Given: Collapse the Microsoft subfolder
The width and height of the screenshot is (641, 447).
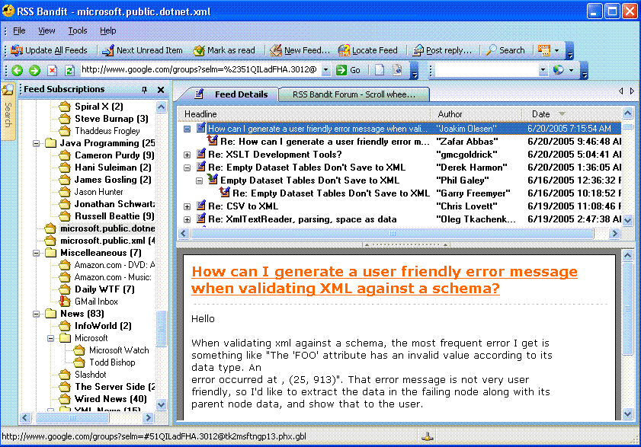Looking at the screenshot, I should (51, 338).
